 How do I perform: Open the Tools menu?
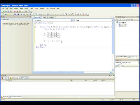(36, 8)
